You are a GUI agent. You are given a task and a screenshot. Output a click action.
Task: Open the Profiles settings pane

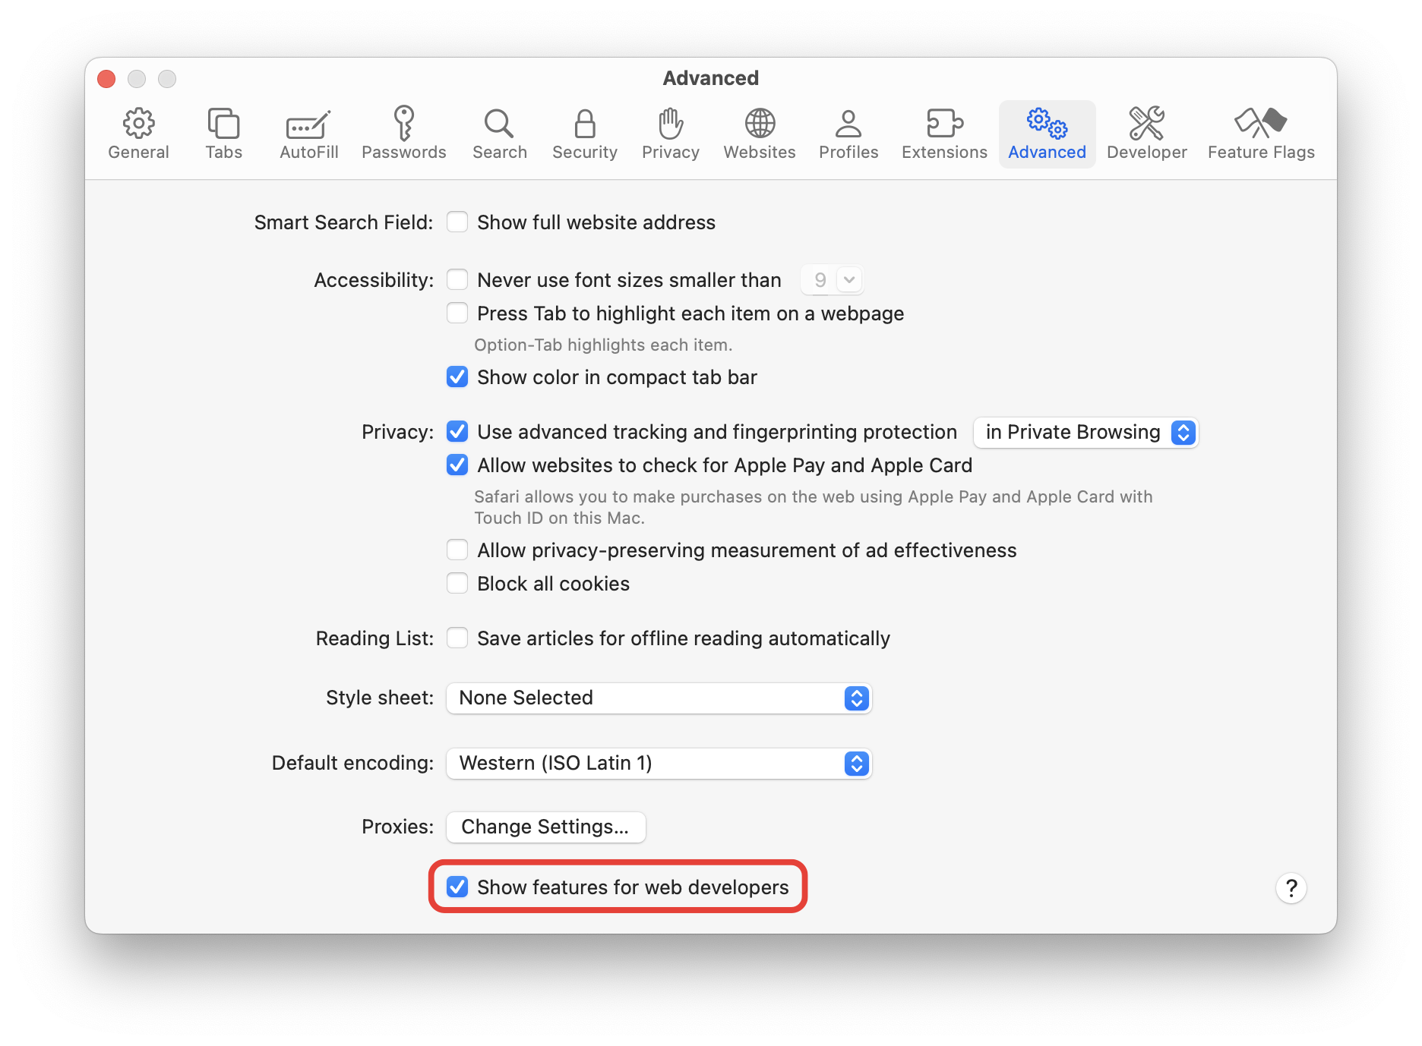[x=848, y=133]
